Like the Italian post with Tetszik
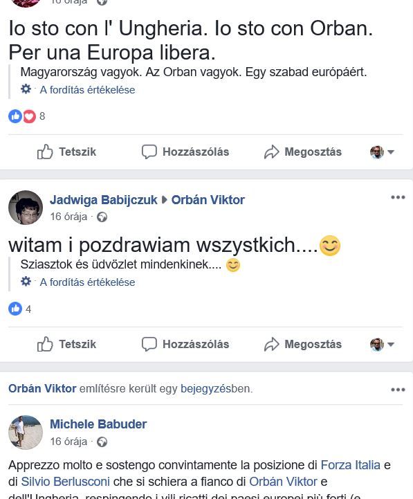This screenshot has height=499, width=413. pyautogui.click(x=66, y=152)
